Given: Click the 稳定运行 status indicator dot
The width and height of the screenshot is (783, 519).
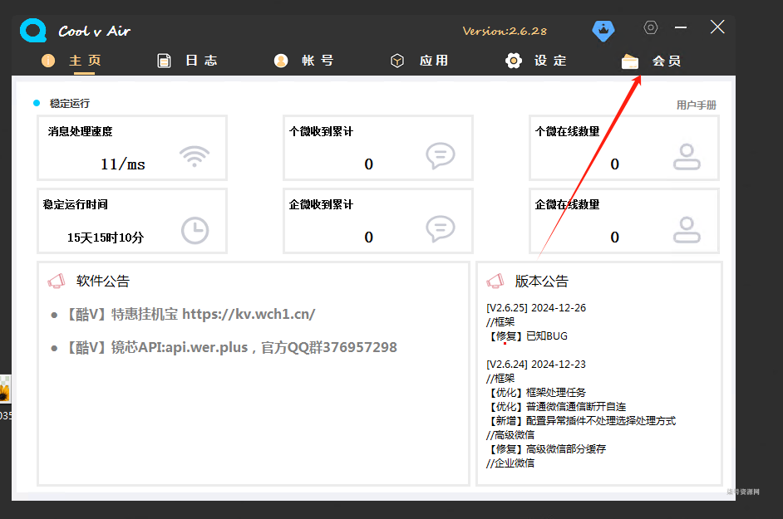Looking at the screenshot, I should pos(37,103).
